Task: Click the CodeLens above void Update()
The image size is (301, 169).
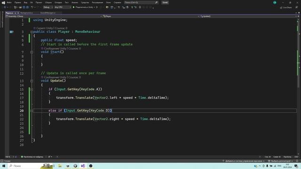Action: pyautogui.click(x=61, y=77)
